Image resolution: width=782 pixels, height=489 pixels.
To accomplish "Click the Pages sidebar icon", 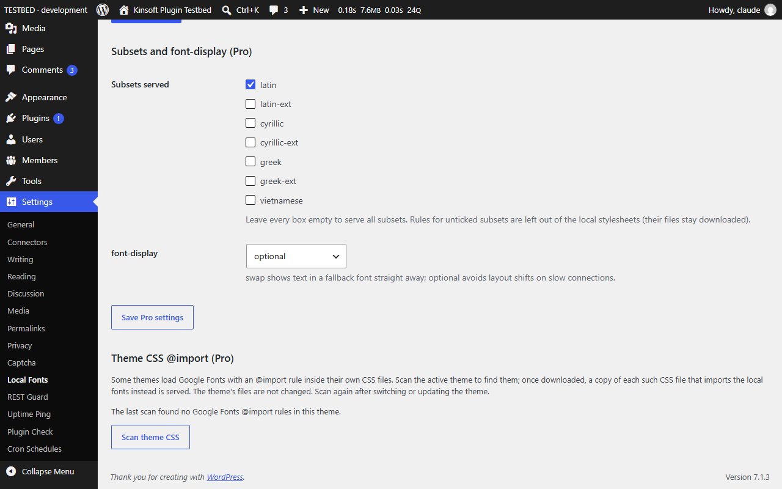I will pyautogui.click(x=11, y=49).
